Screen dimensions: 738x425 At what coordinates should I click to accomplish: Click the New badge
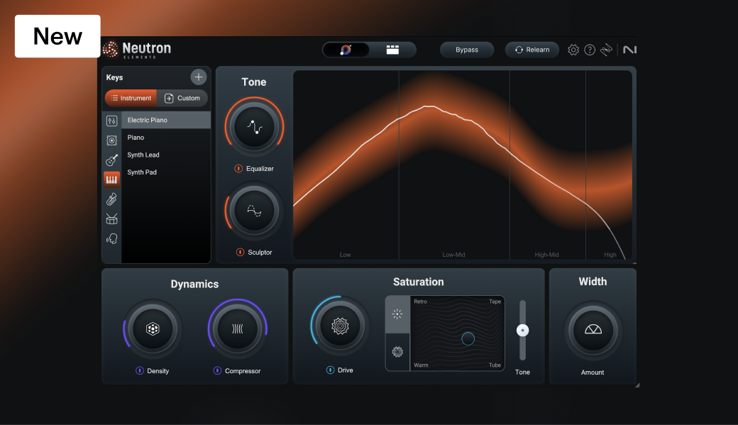(x=57, y=36)
